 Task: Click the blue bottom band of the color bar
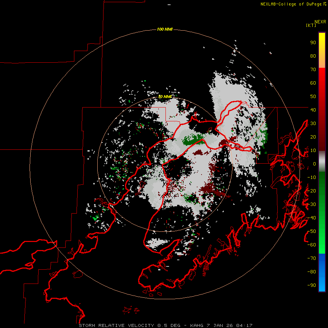click(x=322, y=273)
